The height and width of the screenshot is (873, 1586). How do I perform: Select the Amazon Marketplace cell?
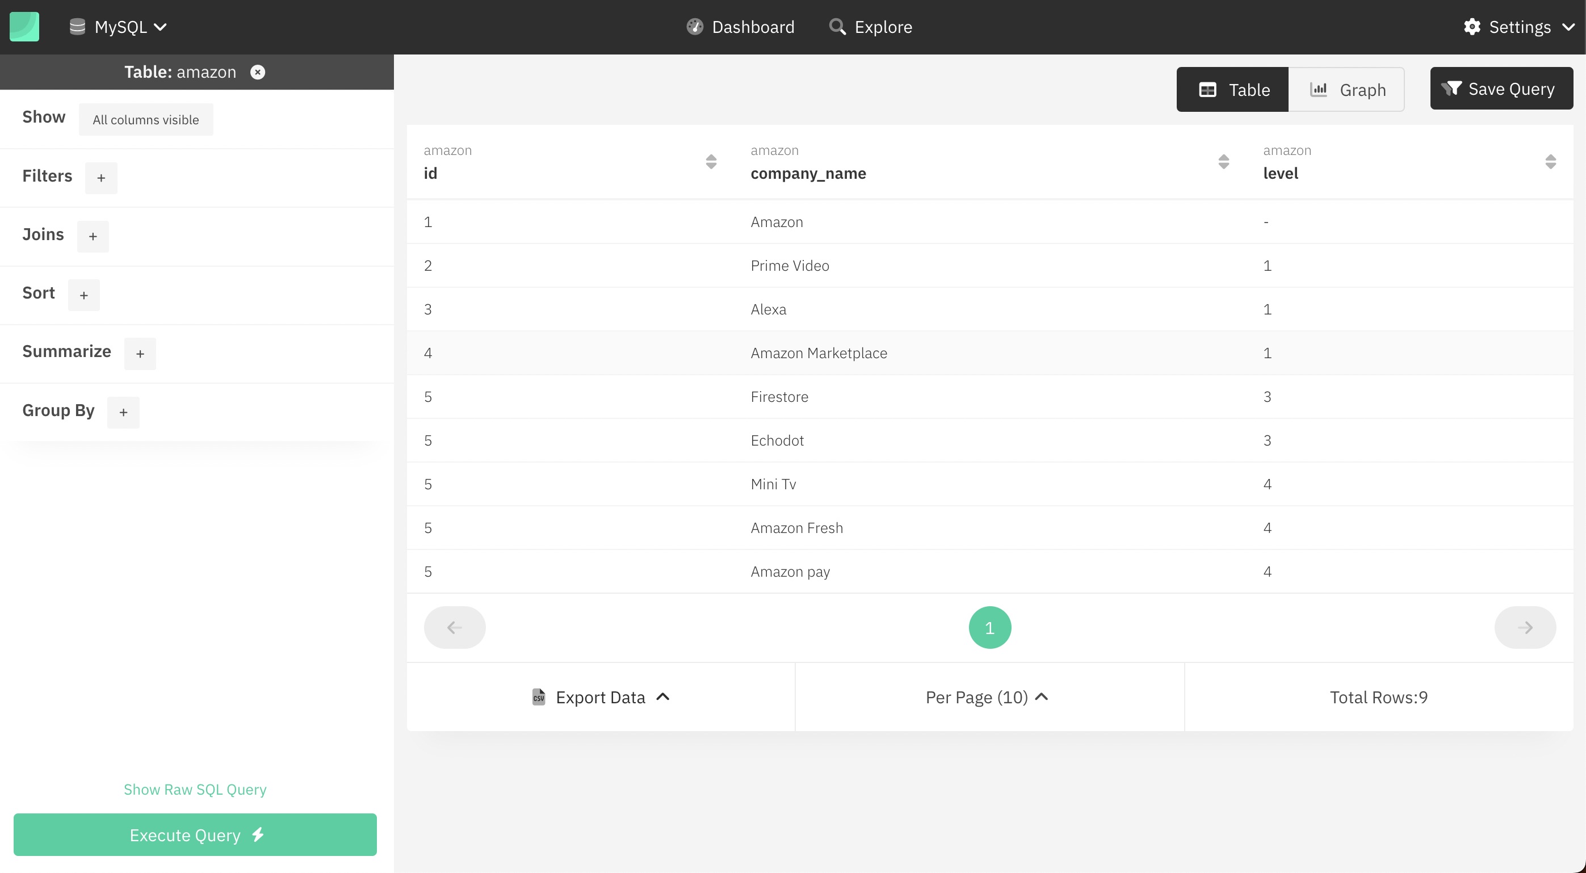tap(819, 352)
